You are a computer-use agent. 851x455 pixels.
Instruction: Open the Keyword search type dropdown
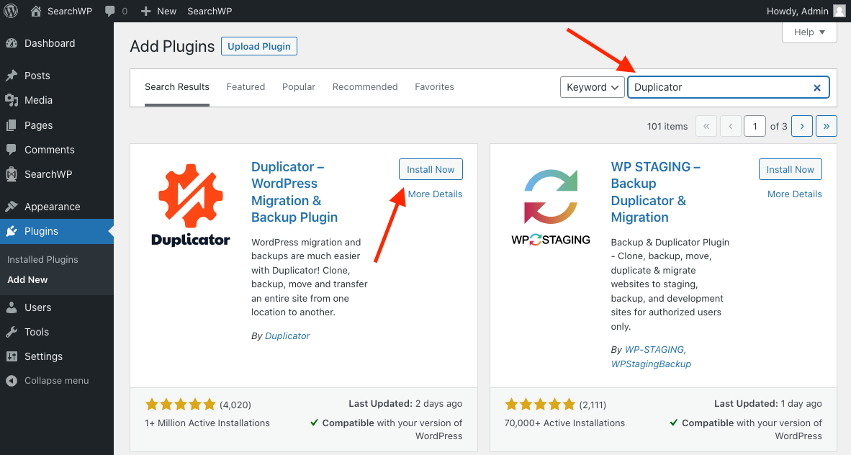click(x=592, y=87)
